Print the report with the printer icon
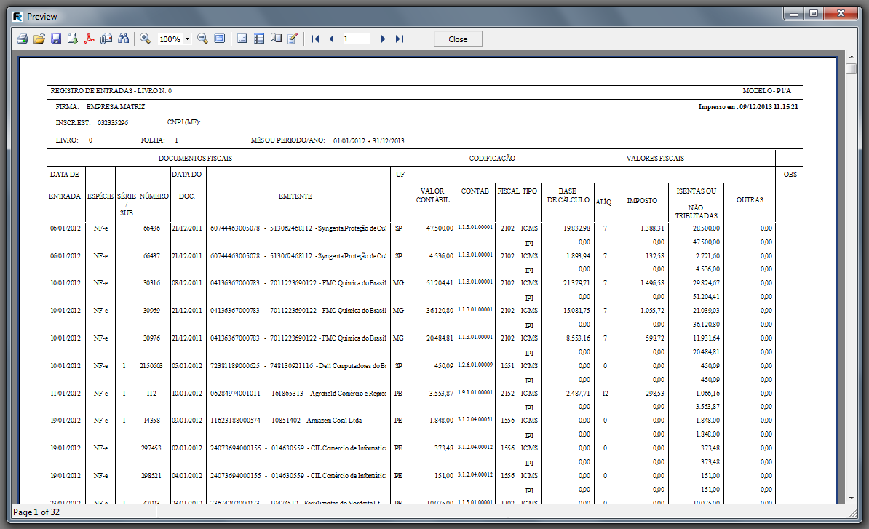869x529 pixels. (22, 39)
